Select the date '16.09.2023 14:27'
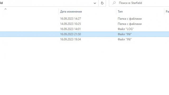169x95 pixels. 71,19
